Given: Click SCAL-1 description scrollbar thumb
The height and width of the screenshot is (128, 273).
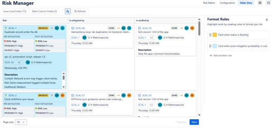Looking at the screenshot, I should tap(64, 77).
